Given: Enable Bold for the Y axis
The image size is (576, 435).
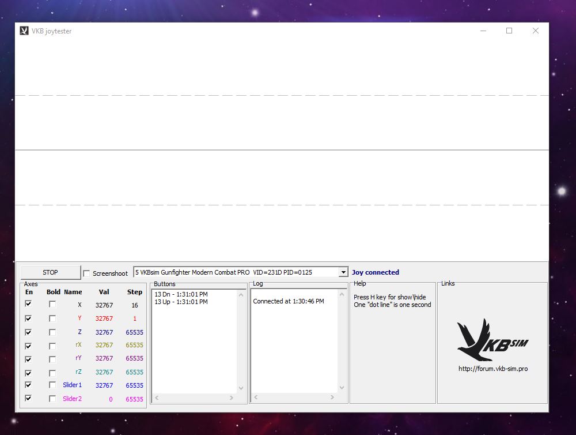Looking at the screenshot, I should (x=52, y=318).
